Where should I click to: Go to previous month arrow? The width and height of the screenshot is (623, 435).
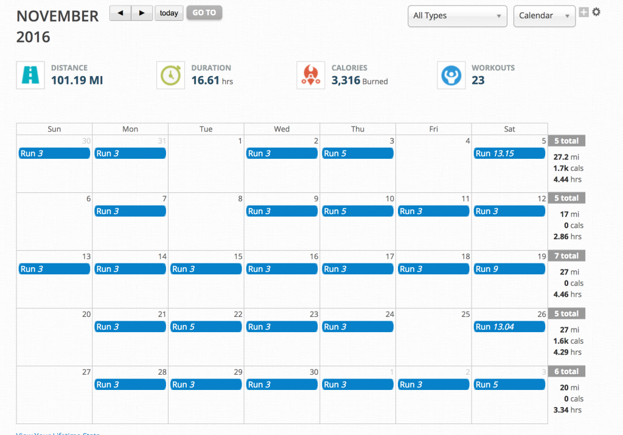point(120,13)
